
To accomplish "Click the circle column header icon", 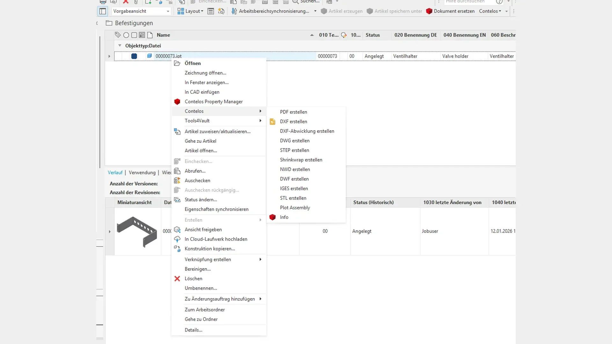I will pyautogui.click(x=126, y=35).
